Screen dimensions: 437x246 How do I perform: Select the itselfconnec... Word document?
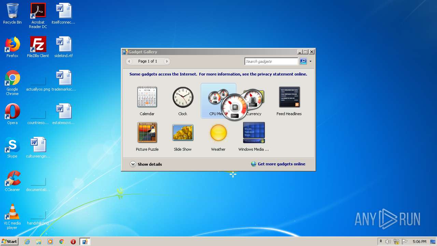(x=64, y=14)
